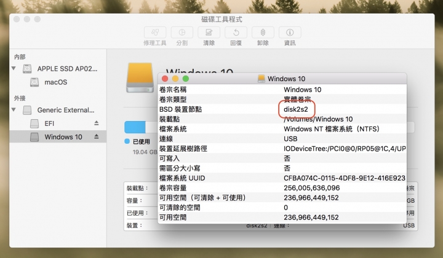Screen dimensions: 443x258
Task: Select the Windows 10 sidebar row label
Action: (x=63, y=137)
